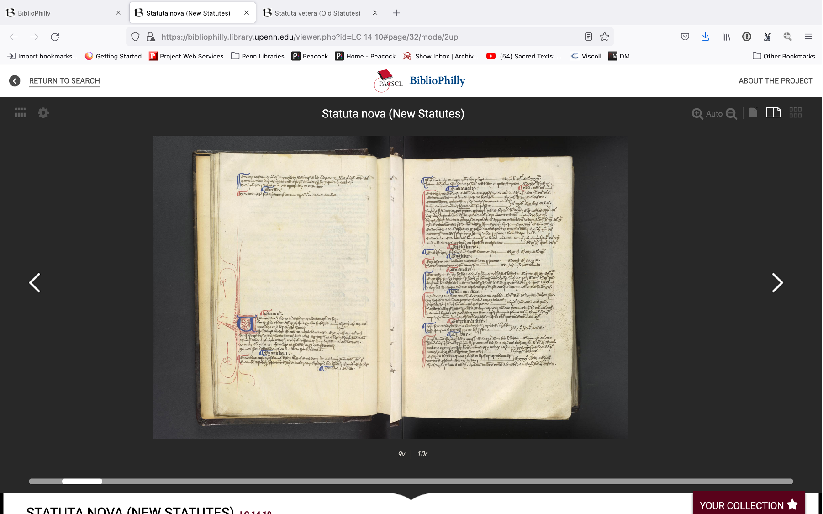823x514 pixels.
Task: Open the library bookshelf icon
Action: tap(726, 37)
